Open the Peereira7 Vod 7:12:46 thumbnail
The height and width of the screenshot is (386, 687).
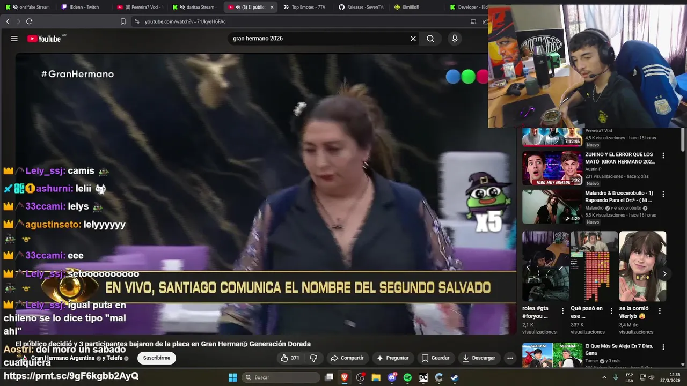(552, 137)
